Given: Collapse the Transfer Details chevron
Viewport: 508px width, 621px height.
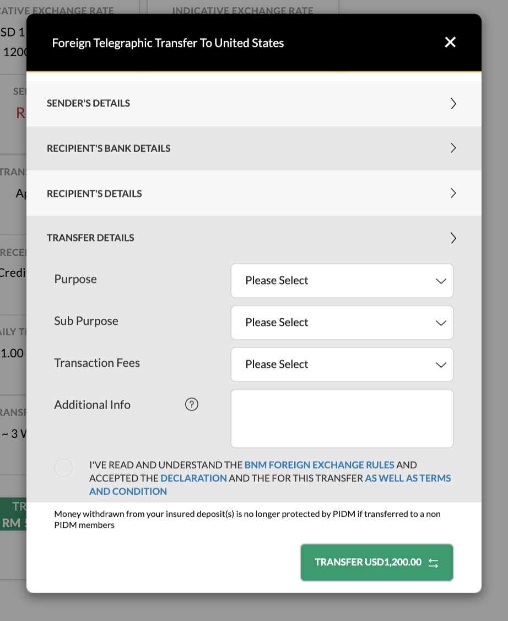Looking at the screenshot, I should click(453, 238).
